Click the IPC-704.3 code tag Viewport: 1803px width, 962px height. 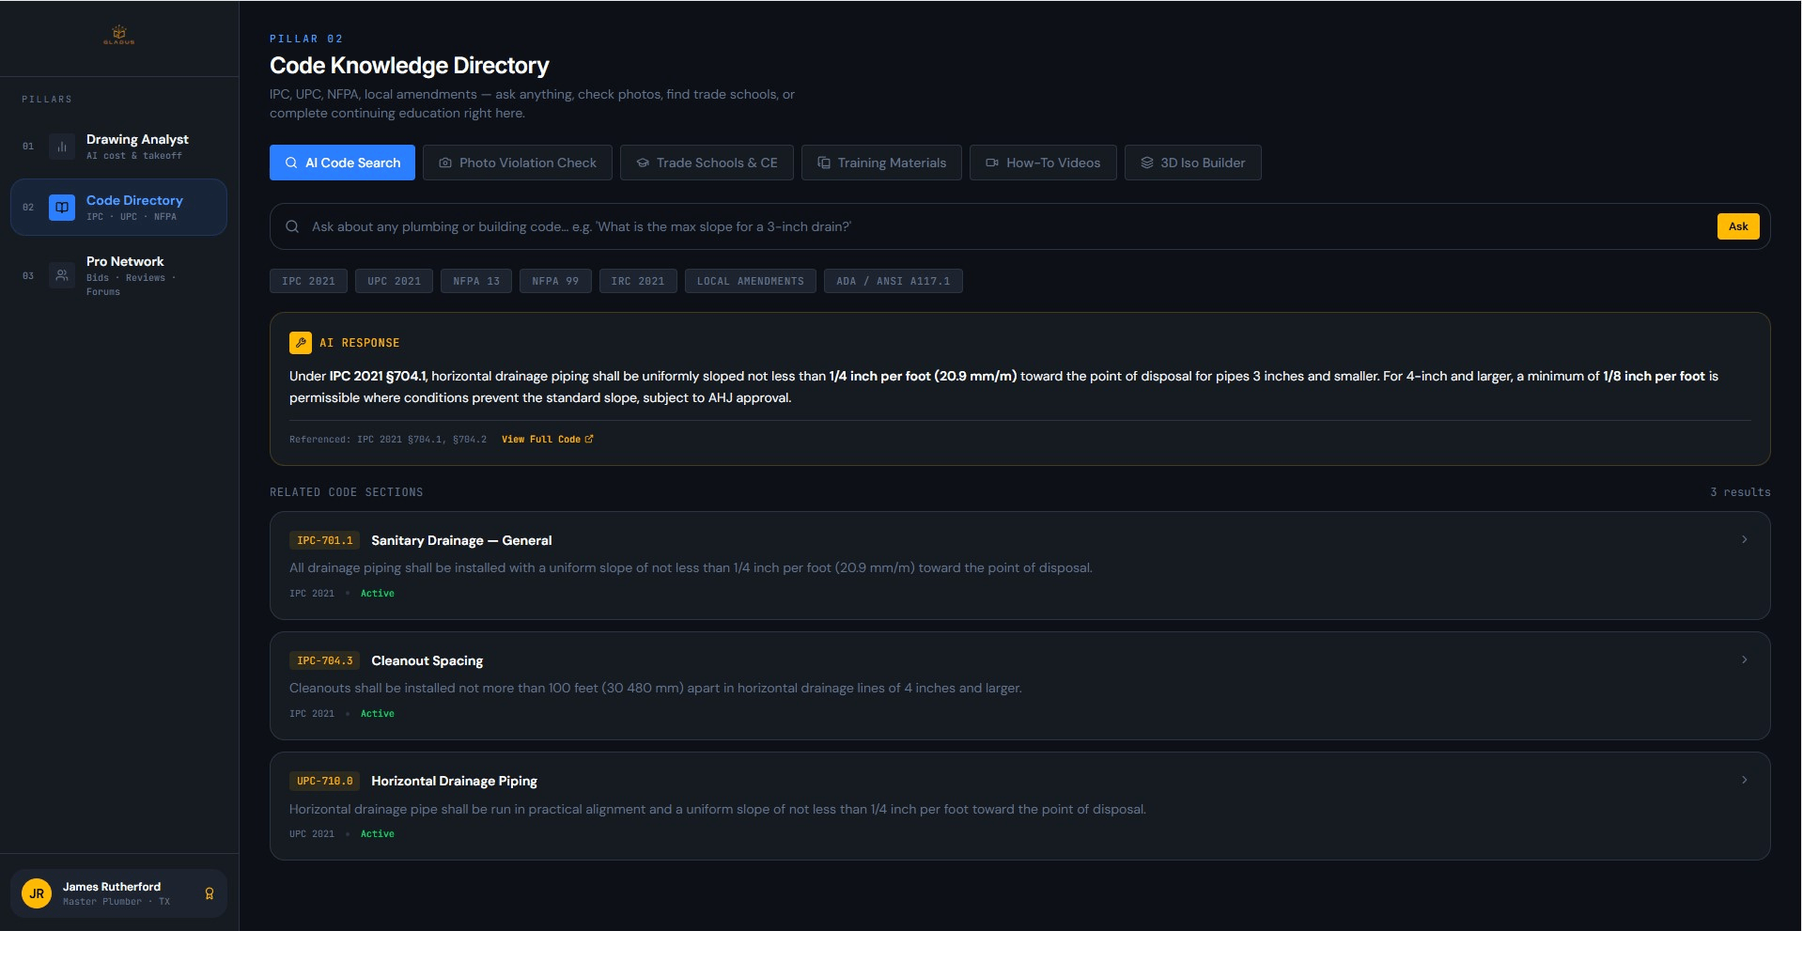[324, 660]
